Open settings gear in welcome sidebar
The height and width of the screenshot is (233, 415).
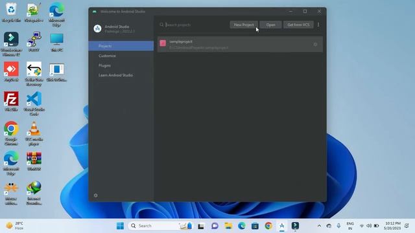pos(95,195)
